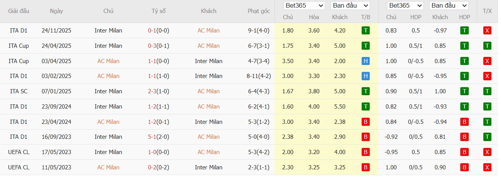Click the red X badge in the 11/05/2023 row
This screenshot has width=501, height=177.
487,167
